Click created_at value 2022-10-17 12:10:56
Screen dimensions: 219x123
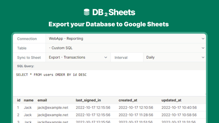click(x=136, y=108)
